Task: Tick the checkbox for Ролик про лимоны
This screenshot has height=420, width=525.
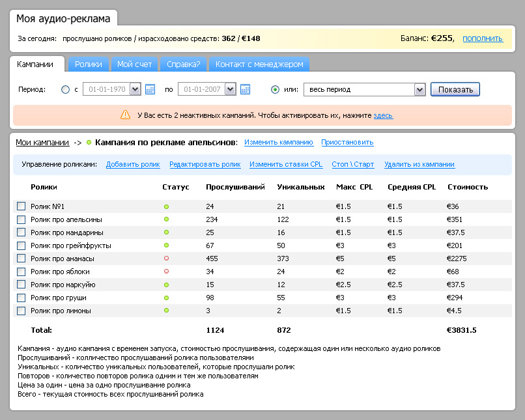Action: coord(21,311)
